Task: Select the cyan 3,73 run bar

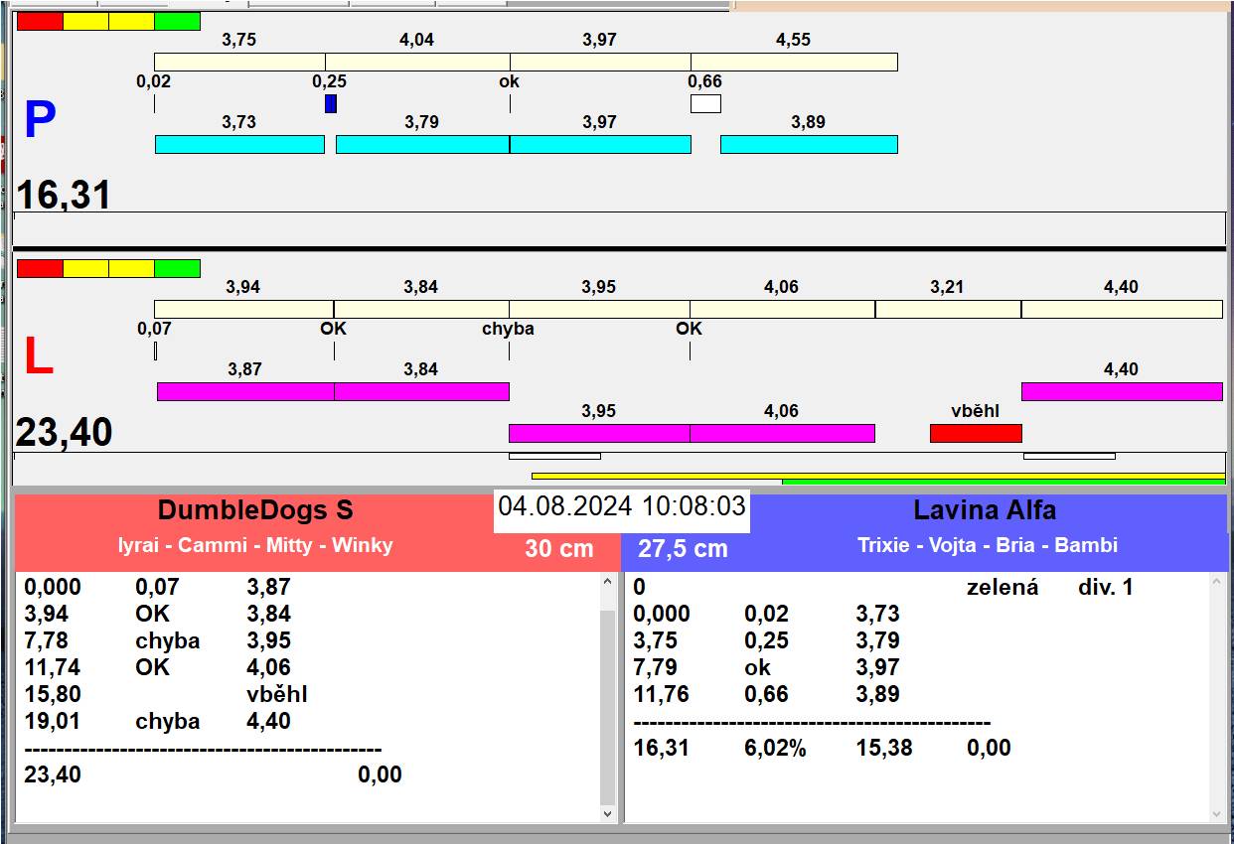Action: 239,144
